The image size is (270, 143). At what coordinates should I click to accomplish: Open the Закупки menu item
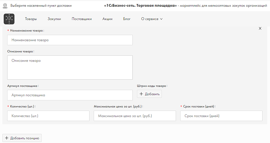(x=54, y=19)
